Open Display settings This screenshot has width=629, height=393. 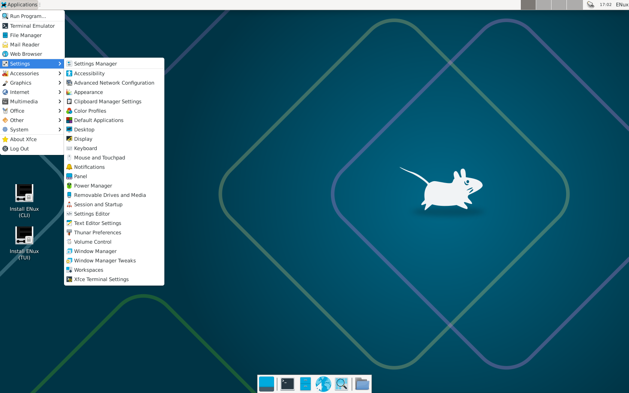114,139
